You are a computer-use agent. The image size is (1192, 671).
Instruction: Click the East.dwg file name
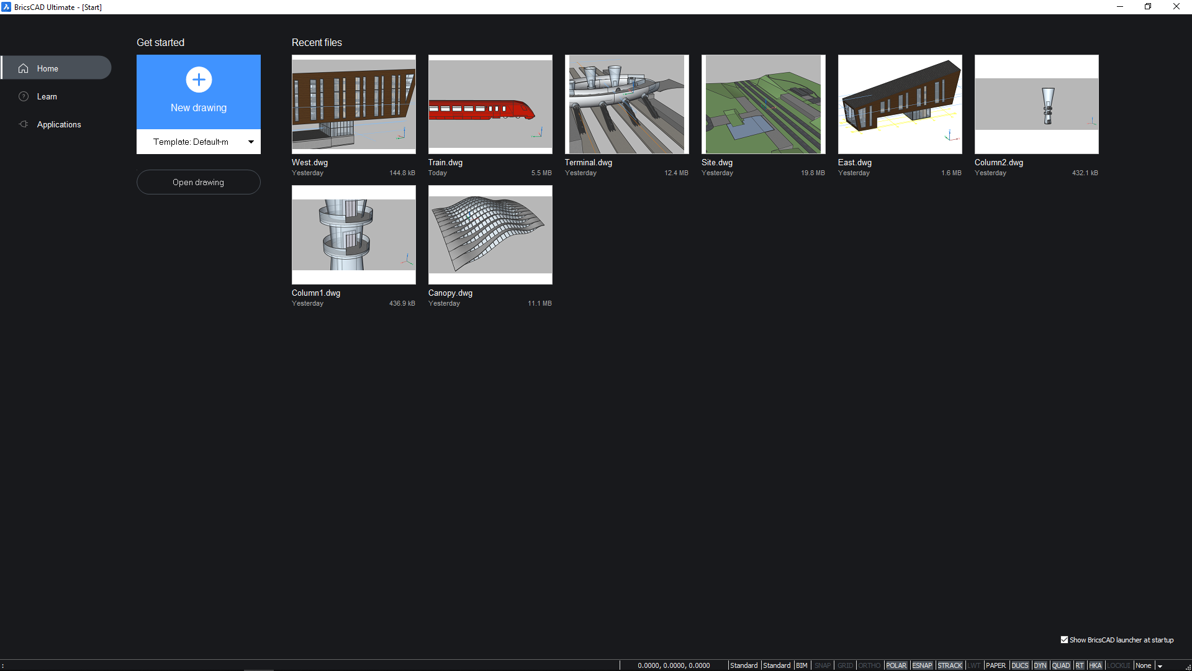pos(855,162)
